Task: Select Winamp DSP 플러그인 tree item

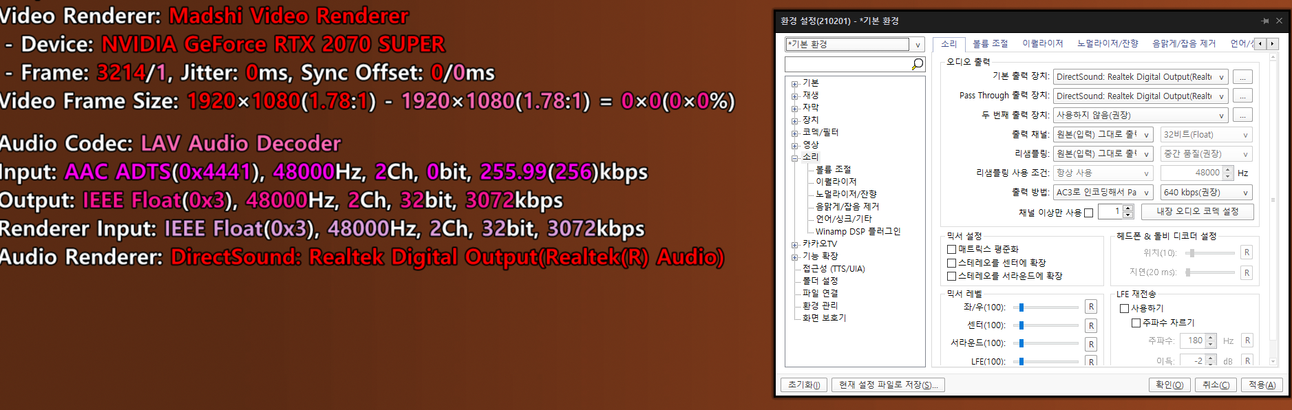Action: pyautogui.click(x=858, y=231)
